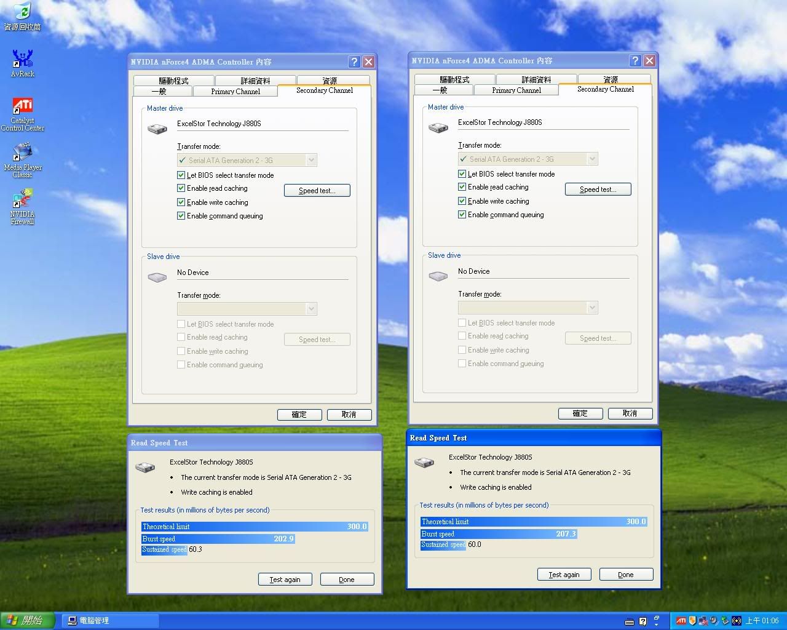The image size is (787, 630).
Task: Open the Slave Transfer mode dropdown in the left window
Action: 247,309
